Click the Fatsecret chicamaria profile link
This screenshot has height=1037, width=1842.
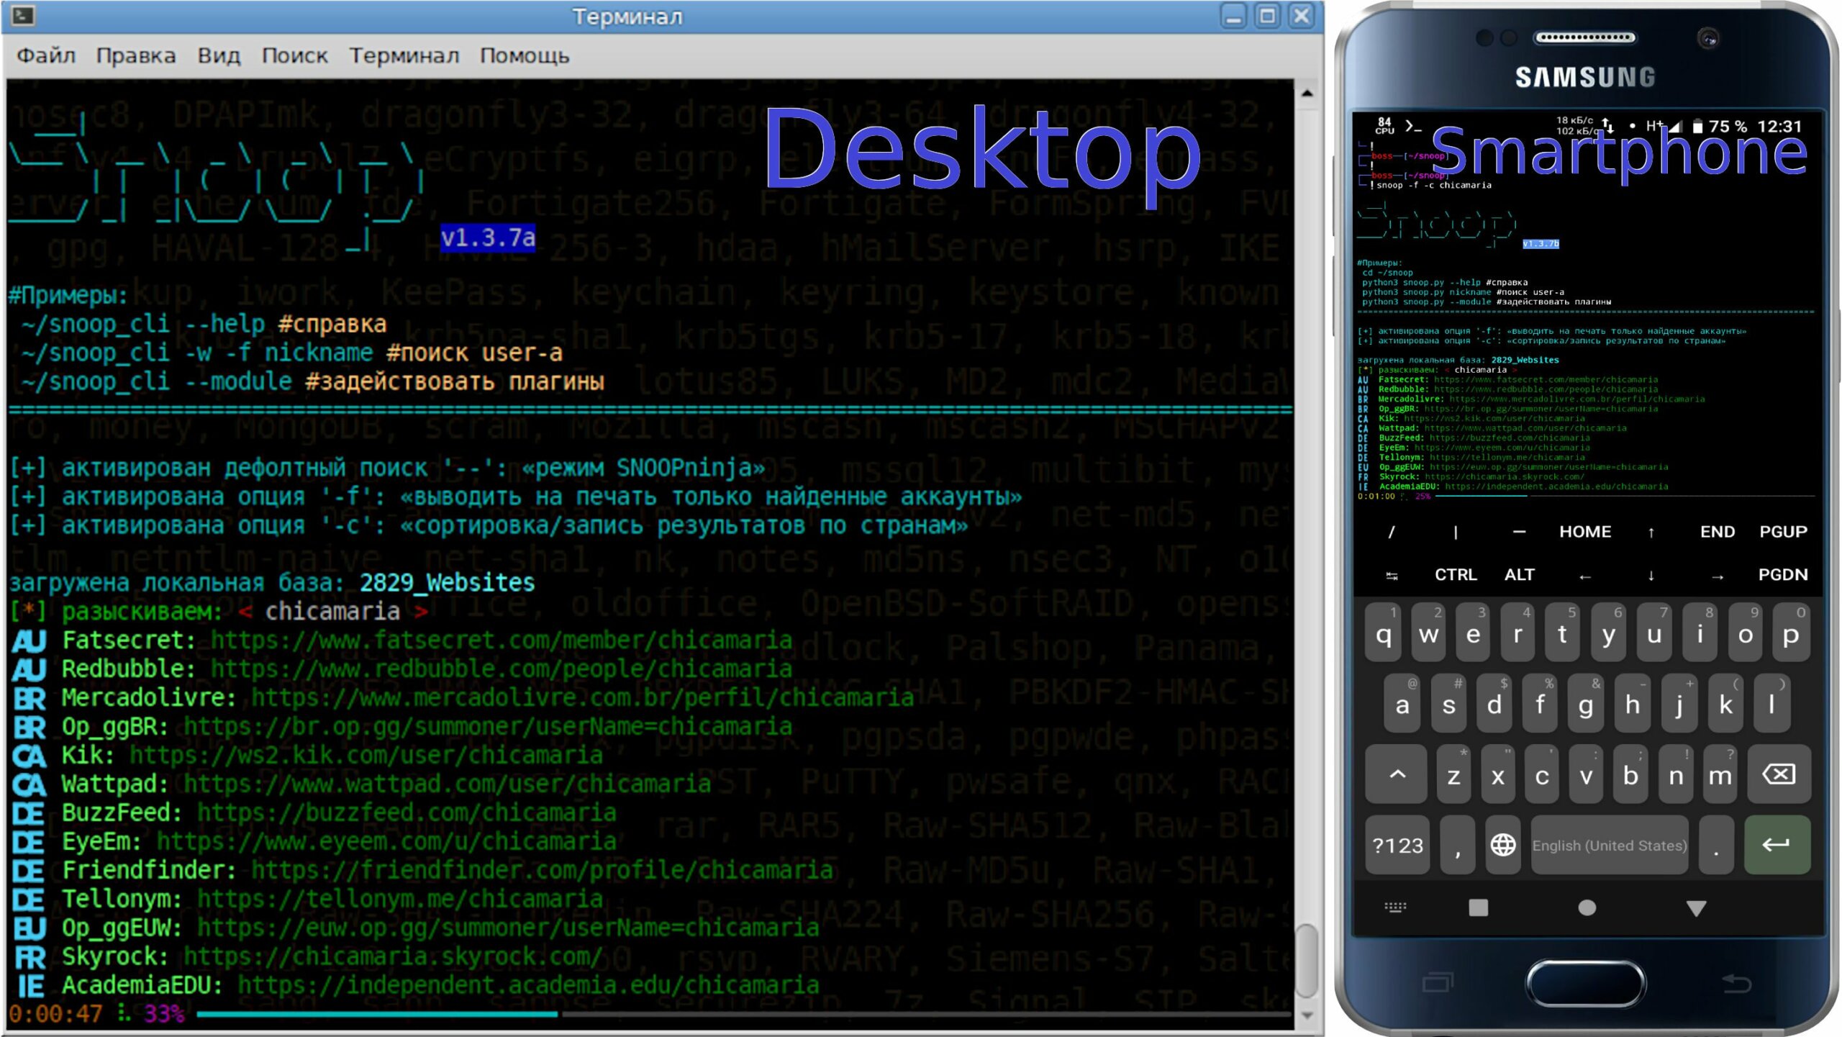pyautogui.click(x=501, y=640)
